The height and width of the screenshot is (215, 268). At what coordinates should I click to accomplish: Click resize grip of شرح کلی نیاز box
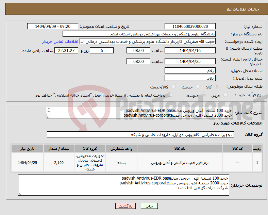(48, 116)
